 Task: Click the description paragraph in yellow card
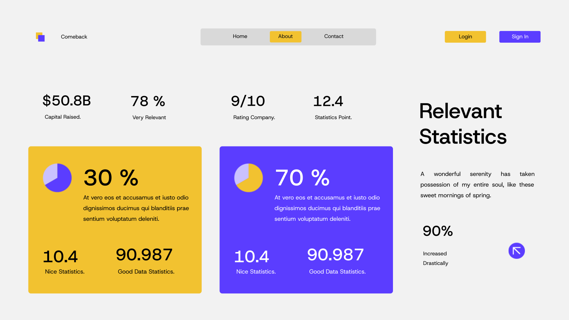tap(136, 208)
